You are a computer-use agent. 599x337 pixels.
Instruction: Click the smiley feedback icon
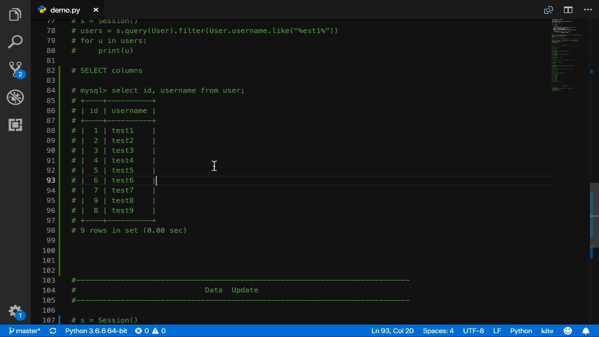pos(567,331)
